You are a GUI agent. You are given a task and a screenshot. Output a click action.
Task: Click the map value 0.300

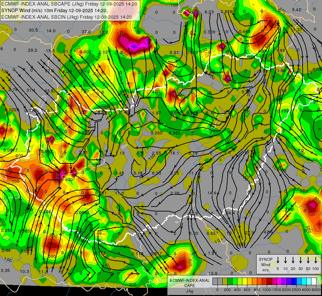click(x=210, y=32)
